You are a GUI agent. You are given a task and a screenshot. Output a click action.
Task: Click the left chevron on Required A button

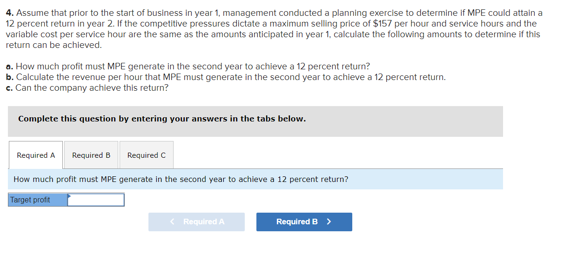click(173, 222)
